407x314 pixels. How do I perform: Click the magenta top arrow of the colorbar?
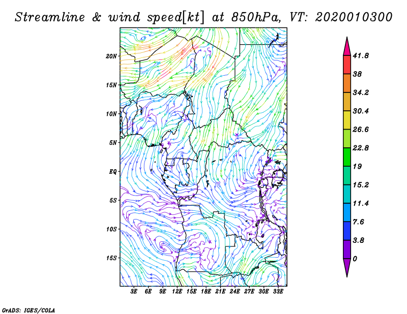point(347,45)
